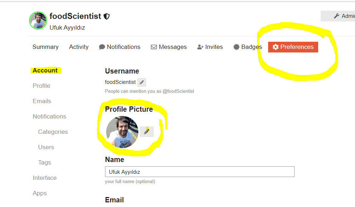Open Profile preferences in the sidebar
Screen dimensions: 355x207
pos(41,86)
